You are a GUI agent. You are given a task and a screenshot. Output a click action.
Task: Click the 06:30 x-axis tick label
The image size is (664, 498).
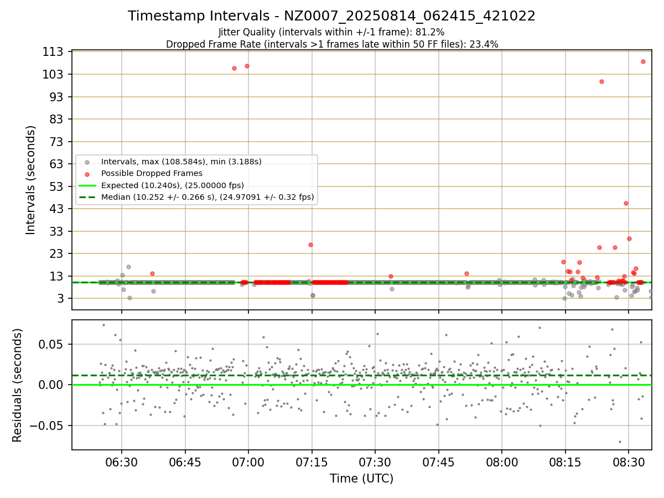click(122, 462)
